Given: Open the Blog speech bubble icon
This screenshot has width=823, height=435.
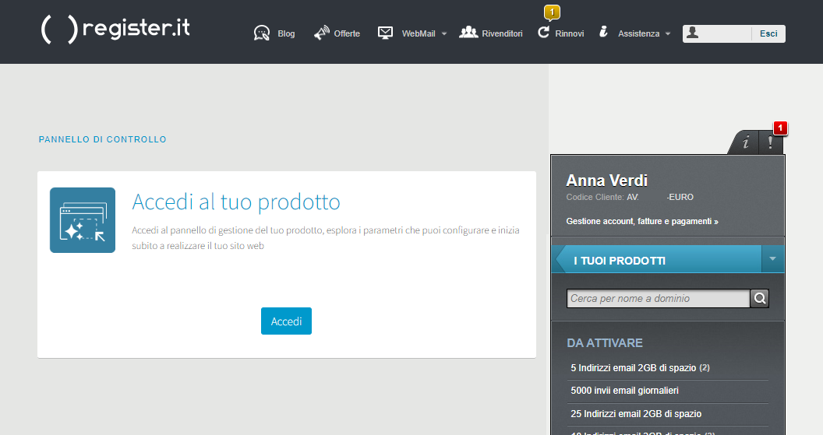Looking at the screenshot, I should 262,33.
